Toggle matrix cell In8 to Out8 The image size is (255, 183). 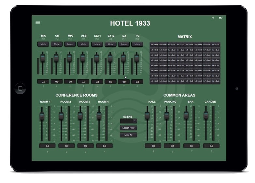pyautogui.click(x=216, y=81)
